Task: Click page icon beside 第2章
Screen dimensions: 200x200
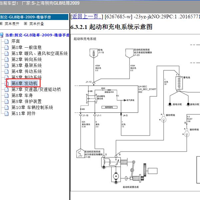Action: click(x=7, y=59)
